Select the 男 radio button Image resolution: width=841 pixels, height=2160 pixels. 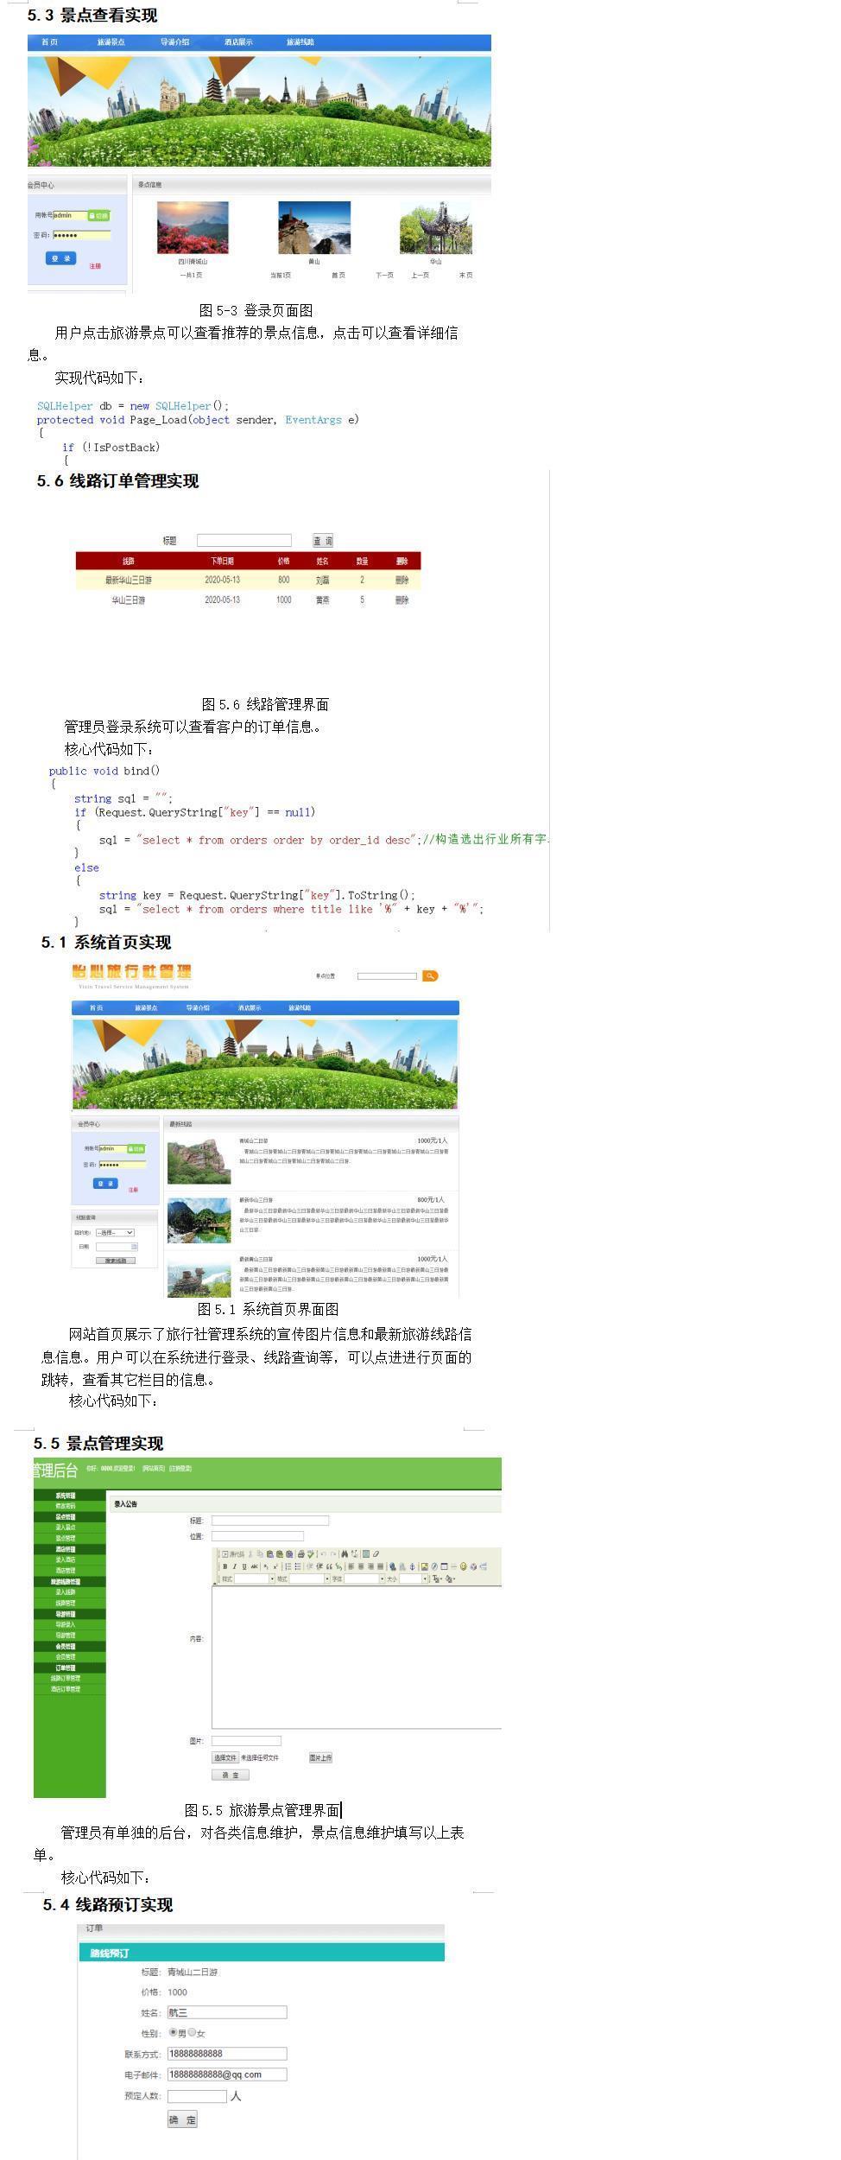pos(174,2032)
